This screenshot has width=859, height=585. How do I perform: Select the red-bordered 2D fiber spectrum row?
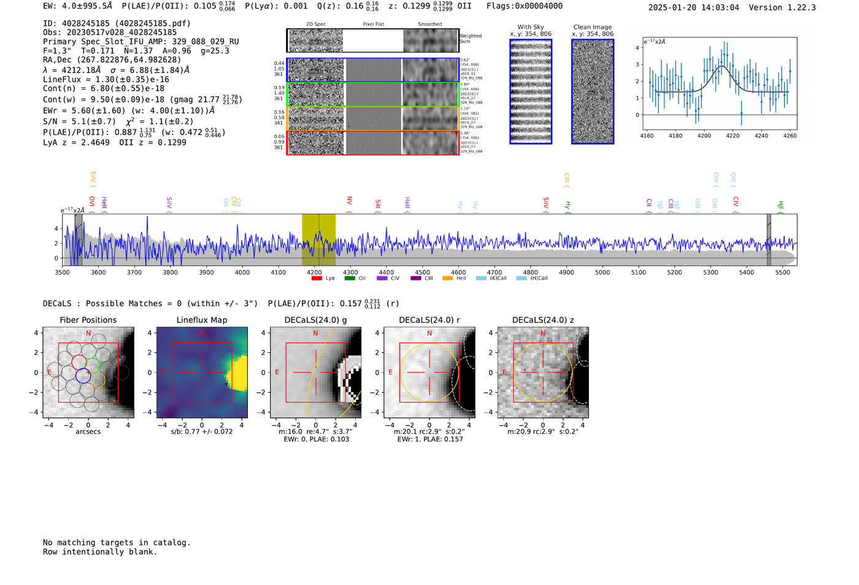coord(373,142)
